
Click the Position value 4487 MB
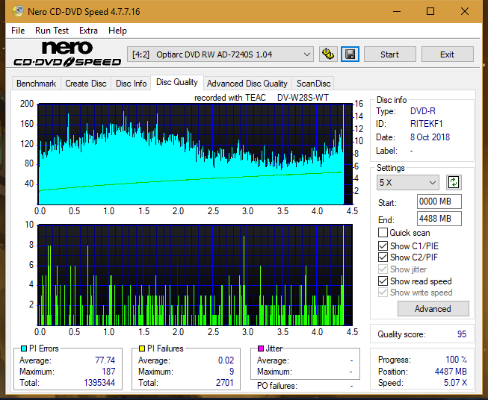point(451,371)
